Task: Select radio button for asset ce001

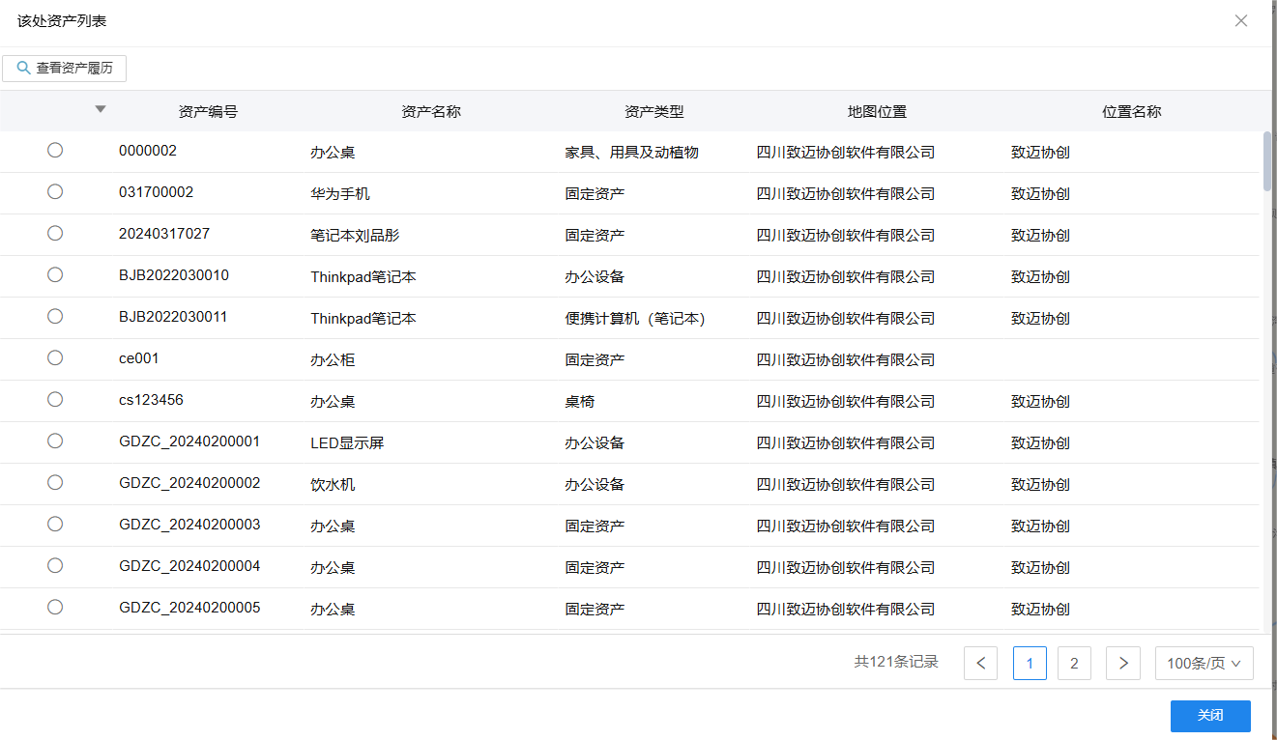Action: coord(55,357)
